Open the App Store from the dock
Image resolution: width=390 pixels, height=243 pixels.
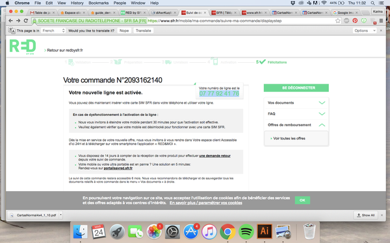(190, 232)
